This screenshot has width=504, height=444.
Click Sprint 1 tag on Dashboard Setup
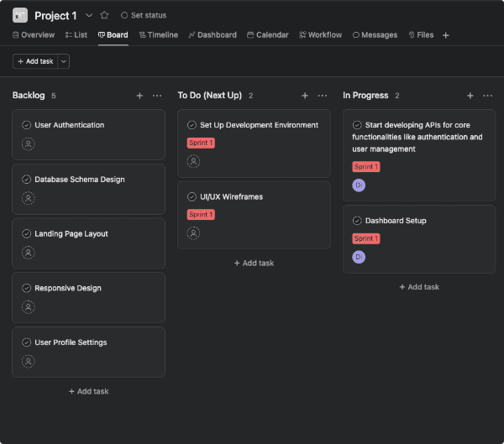[366, 238]
